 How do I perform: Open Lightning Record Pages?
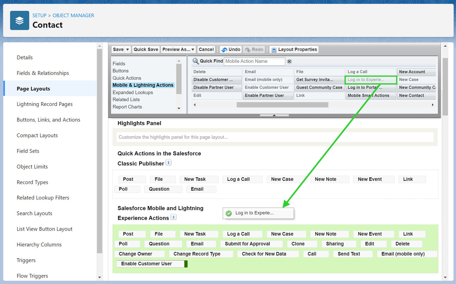pyautogui.click(x=45, y=104)
